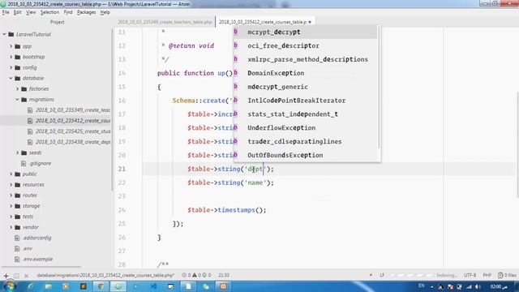The height and width of the screenshot is (292, 519).
Task: Expand the app folder
Action: click(11, 46)
